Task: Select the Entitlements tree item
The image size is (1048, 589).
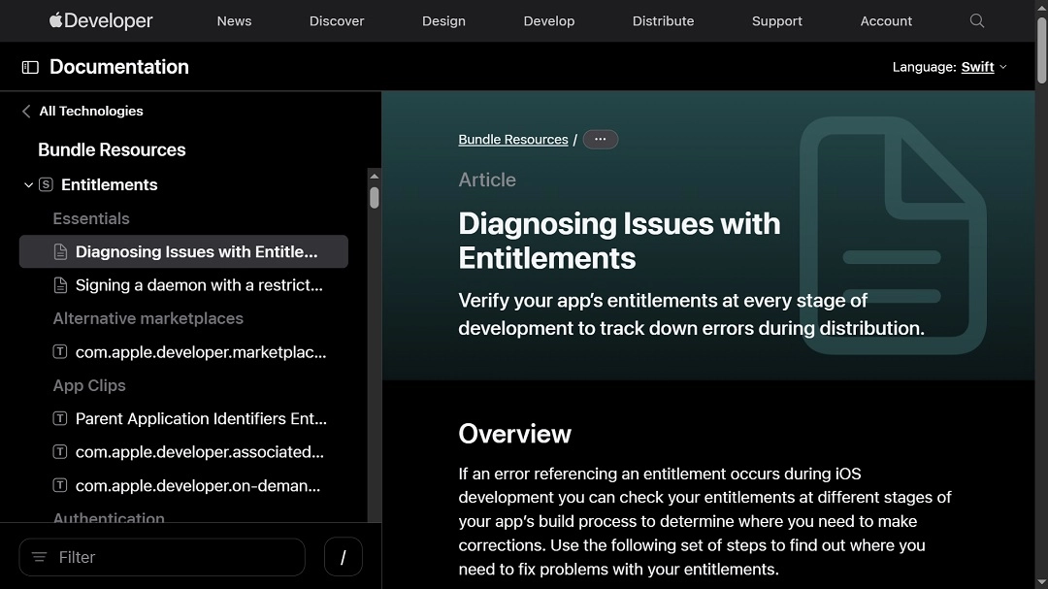Action: 109,184
